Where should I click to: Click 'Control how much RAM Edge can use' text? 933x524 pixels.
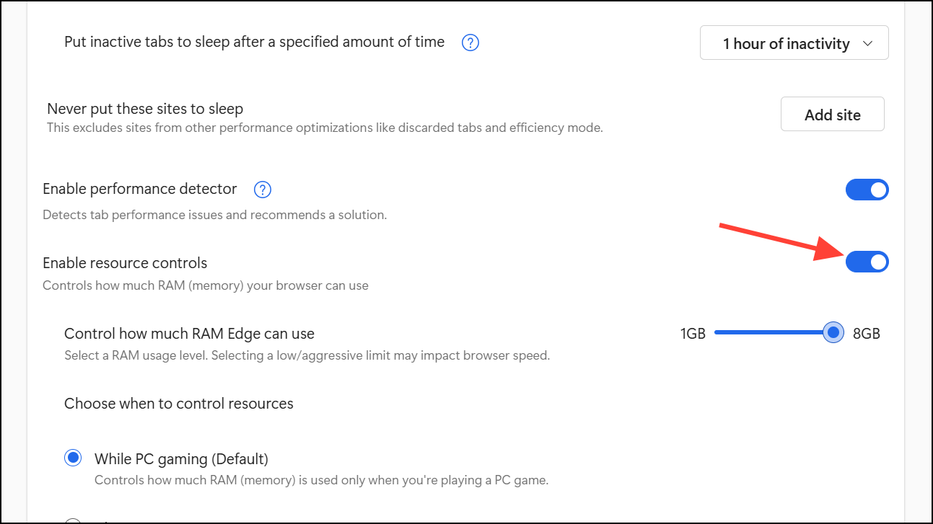pos(189,334)
